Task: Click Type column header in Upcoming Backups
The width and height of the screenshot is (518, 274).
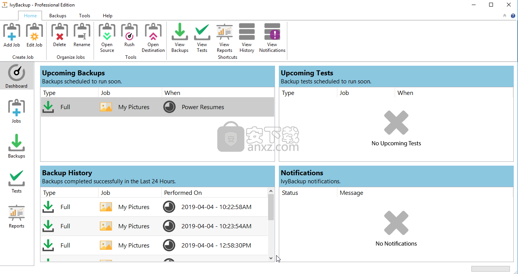Action: [x=69, y=93]
